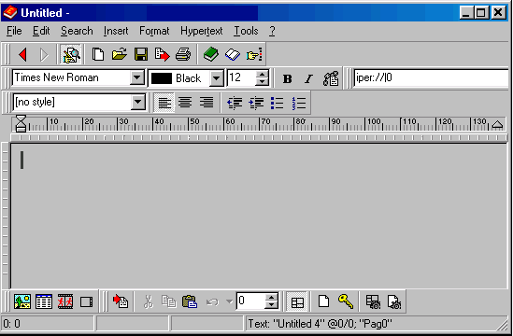Toggle Italic formatting

tap(308, 78)
